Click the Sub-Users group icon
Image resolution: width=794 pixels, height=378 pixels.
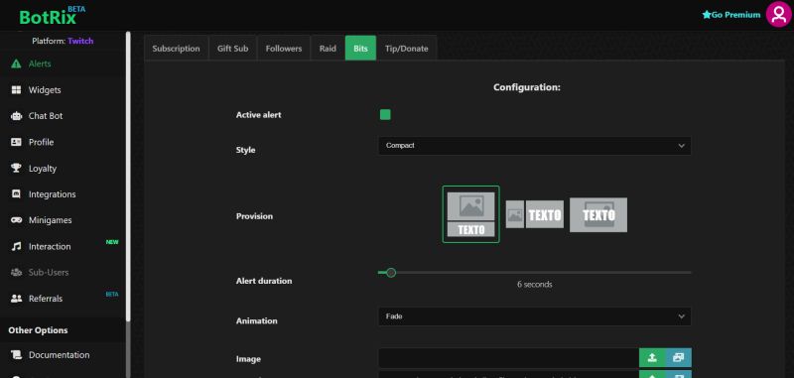[16, 272]
